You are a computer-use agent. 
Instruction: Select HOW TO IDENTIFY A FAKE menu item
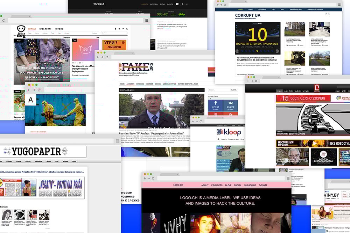[x=188, y=84]
